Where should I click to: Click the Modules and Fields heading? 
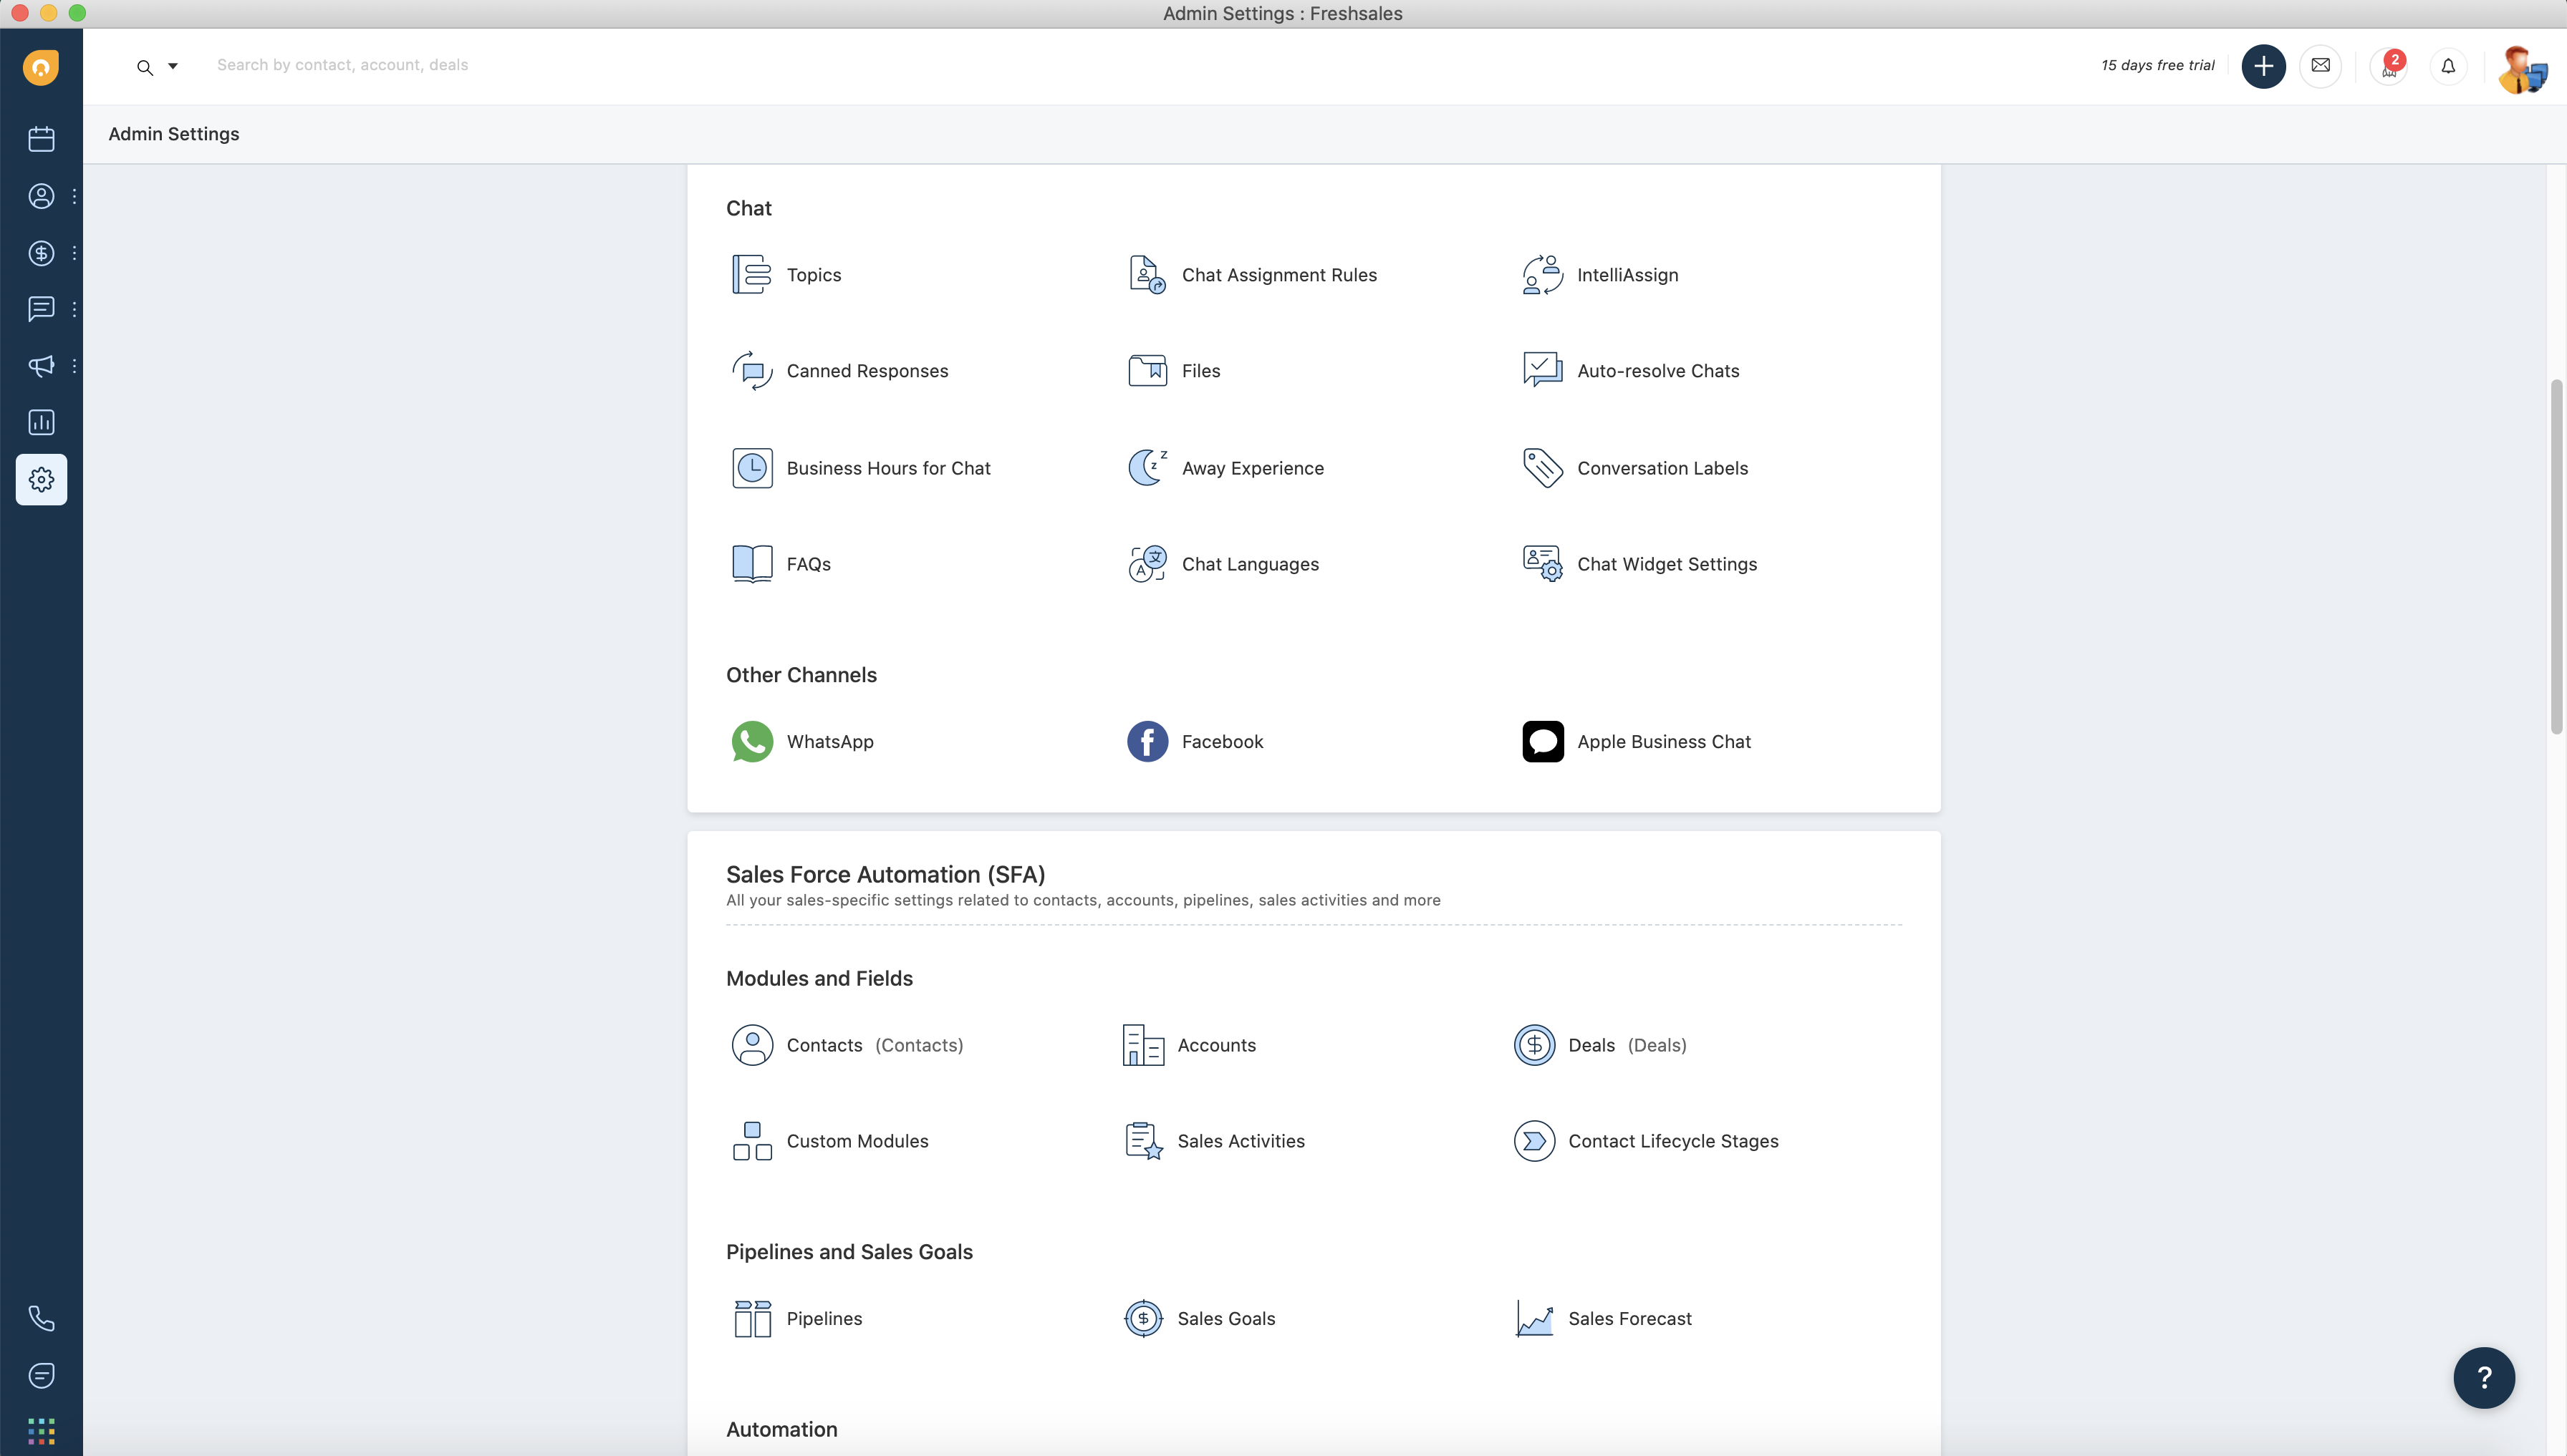point(819,978)
